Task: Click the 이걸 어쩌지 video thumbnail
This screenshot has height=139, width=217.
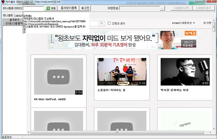Action: pyautogui.click(x=185, y=121)
